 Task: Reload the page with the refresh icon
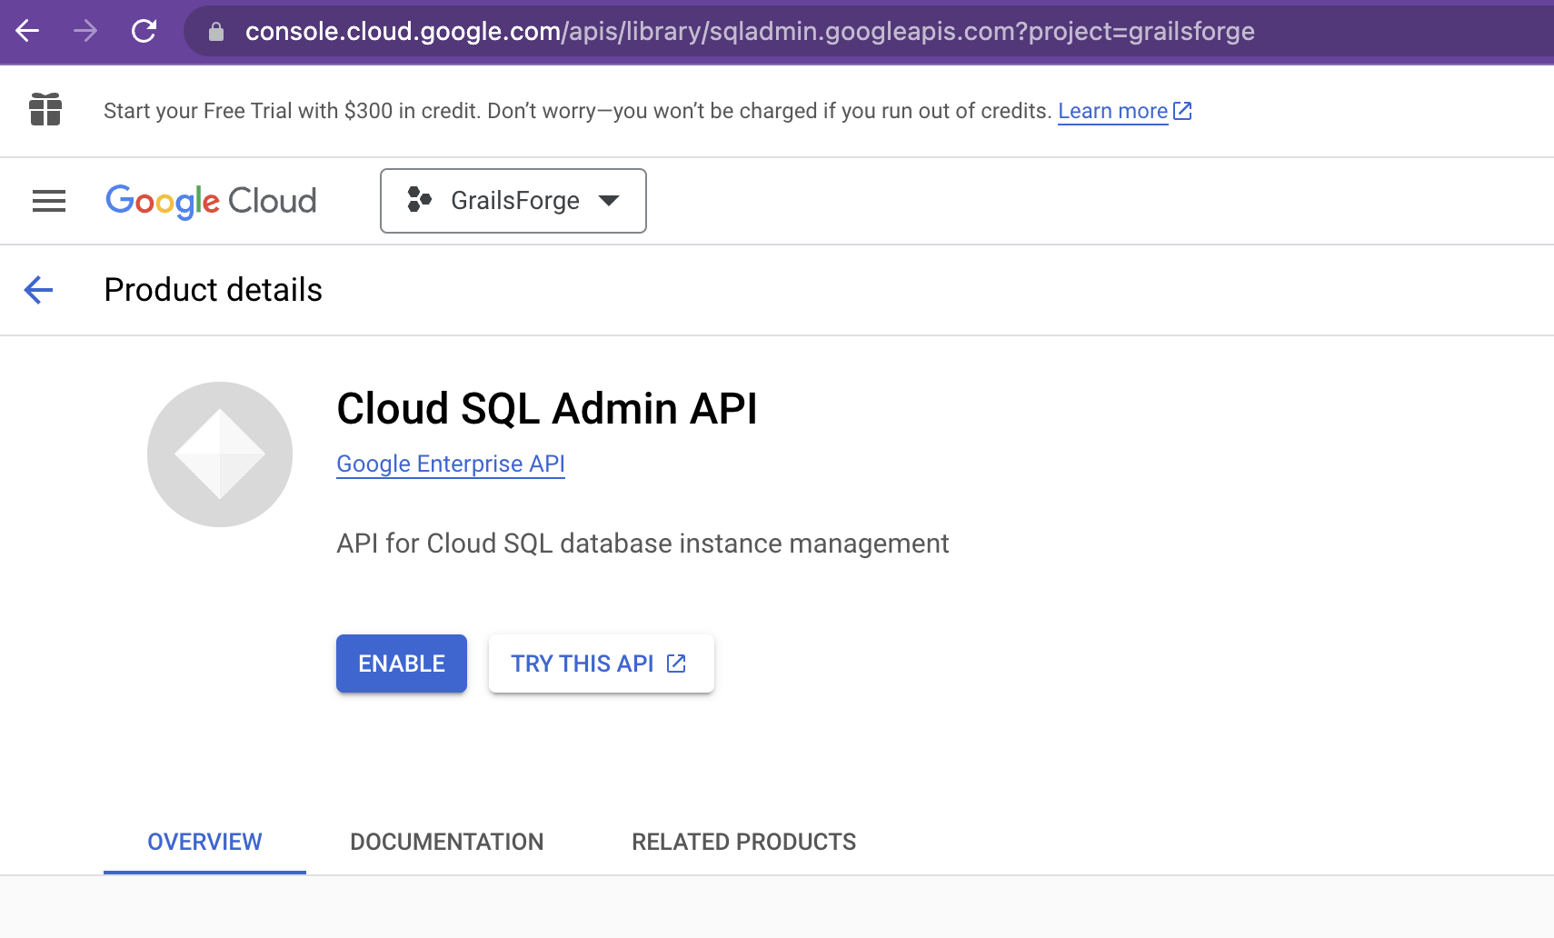pyautogui.click(x=144, y=31)
